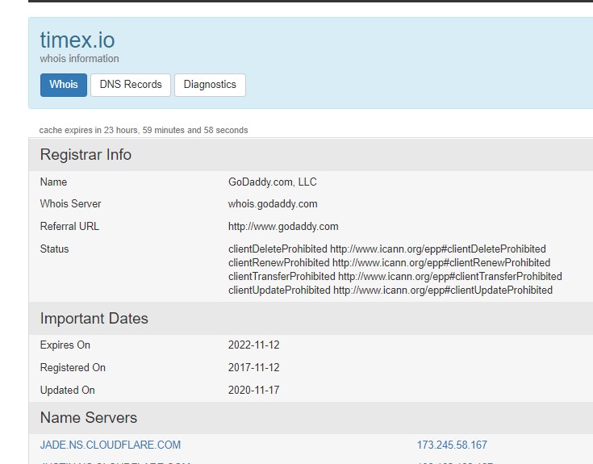This screenshot has width=593, height=464.
Task: Click the 'Expires On' row label
Action: pyautogui.click(x=65, y=345)
